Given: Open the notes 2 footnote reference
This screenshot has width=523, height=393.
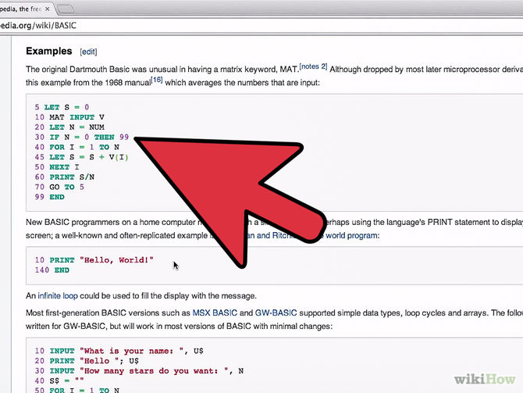Looking at the screenshot, I should (313, 66).
